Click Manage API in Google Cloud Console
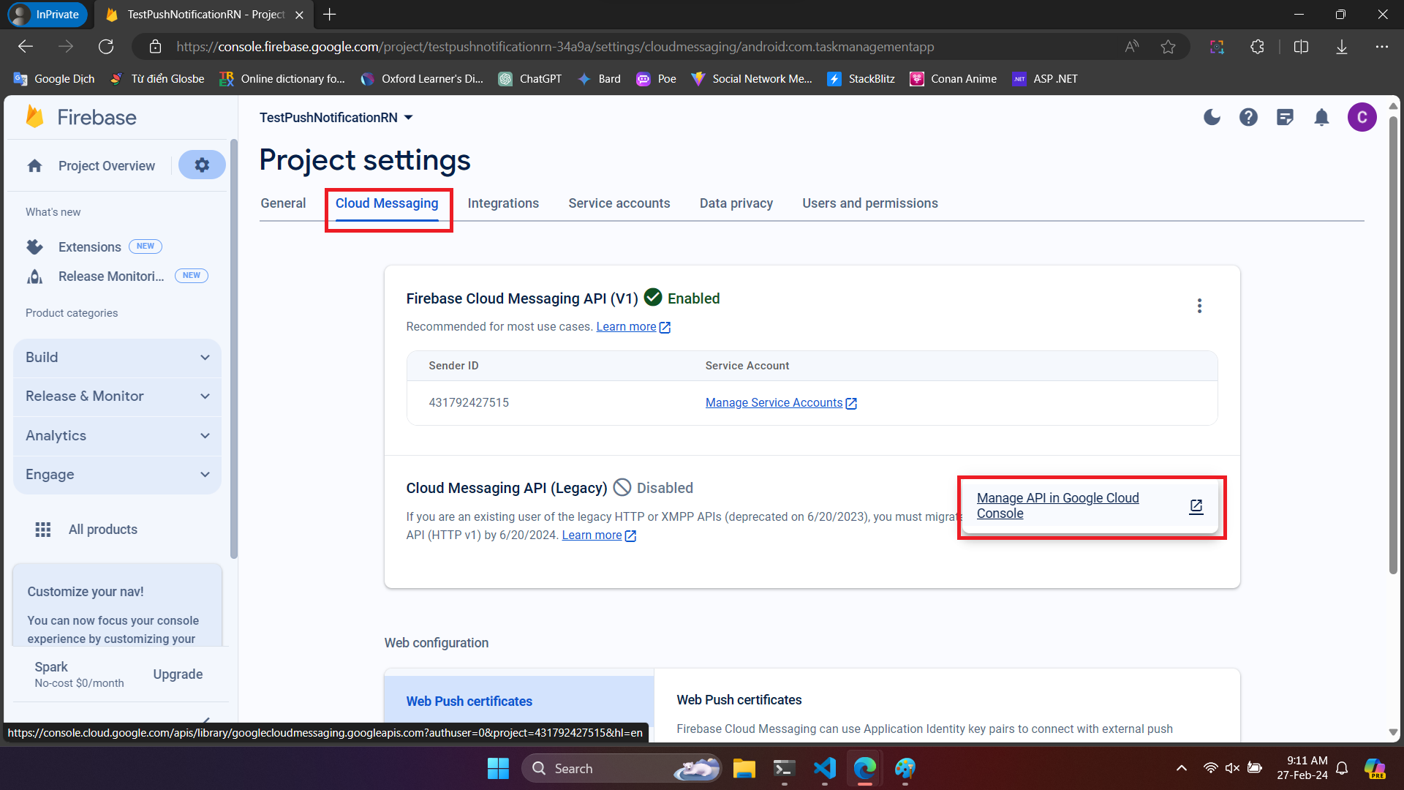 [1090, 506]
